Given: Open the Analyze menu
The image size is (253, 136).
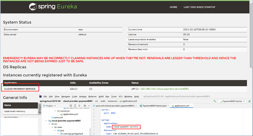Looking at the screenshot, I should click(83, 96).
